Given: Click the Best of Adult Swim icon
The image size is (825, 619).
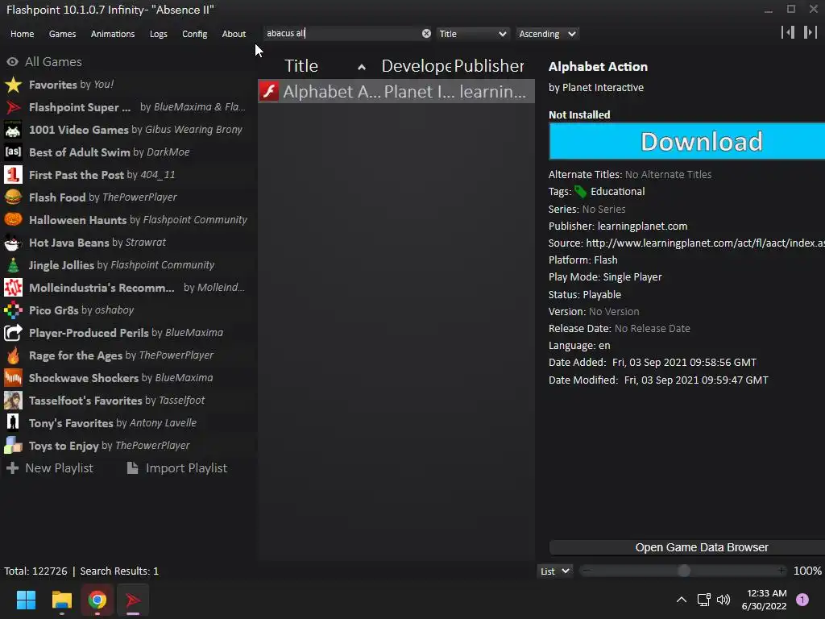Looking at the screenshot, I should (13, 152).
